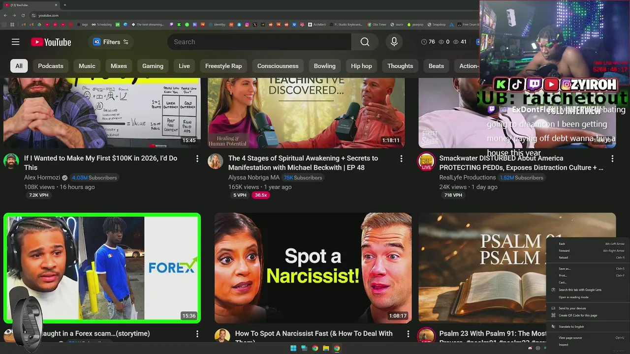Open Alex Hormozi channel name link

[x=42, y=177]
